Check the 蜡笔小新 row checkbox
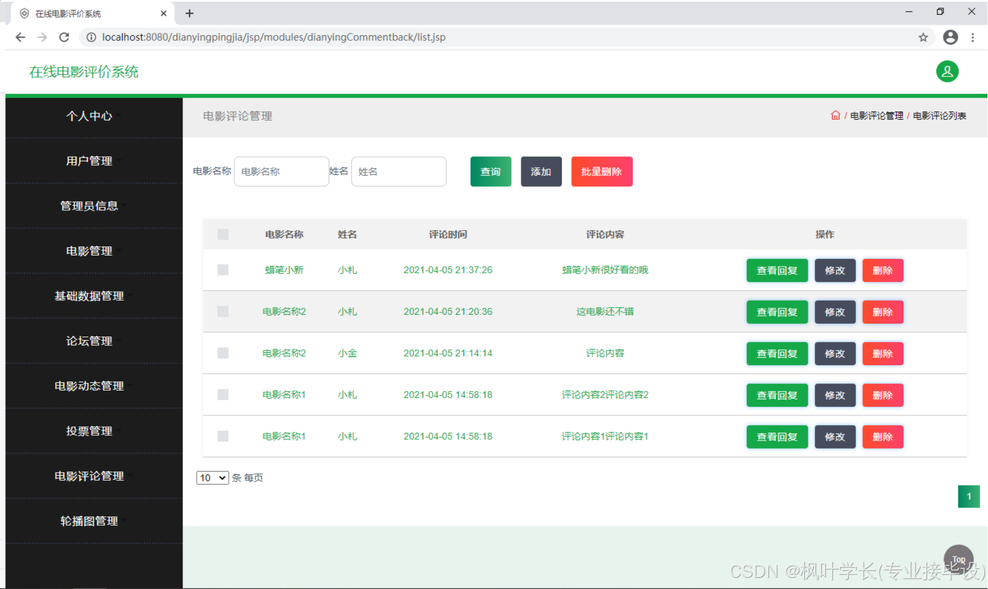Image resolution: width=988 pixels, height=589 pixels. pos(222,270)
